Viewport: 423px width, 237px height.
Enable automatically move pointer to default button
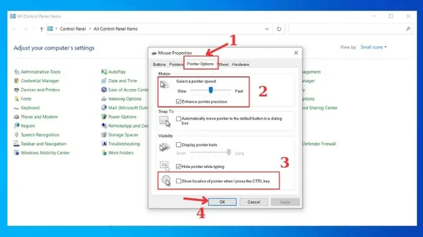(x=179, y=118)
